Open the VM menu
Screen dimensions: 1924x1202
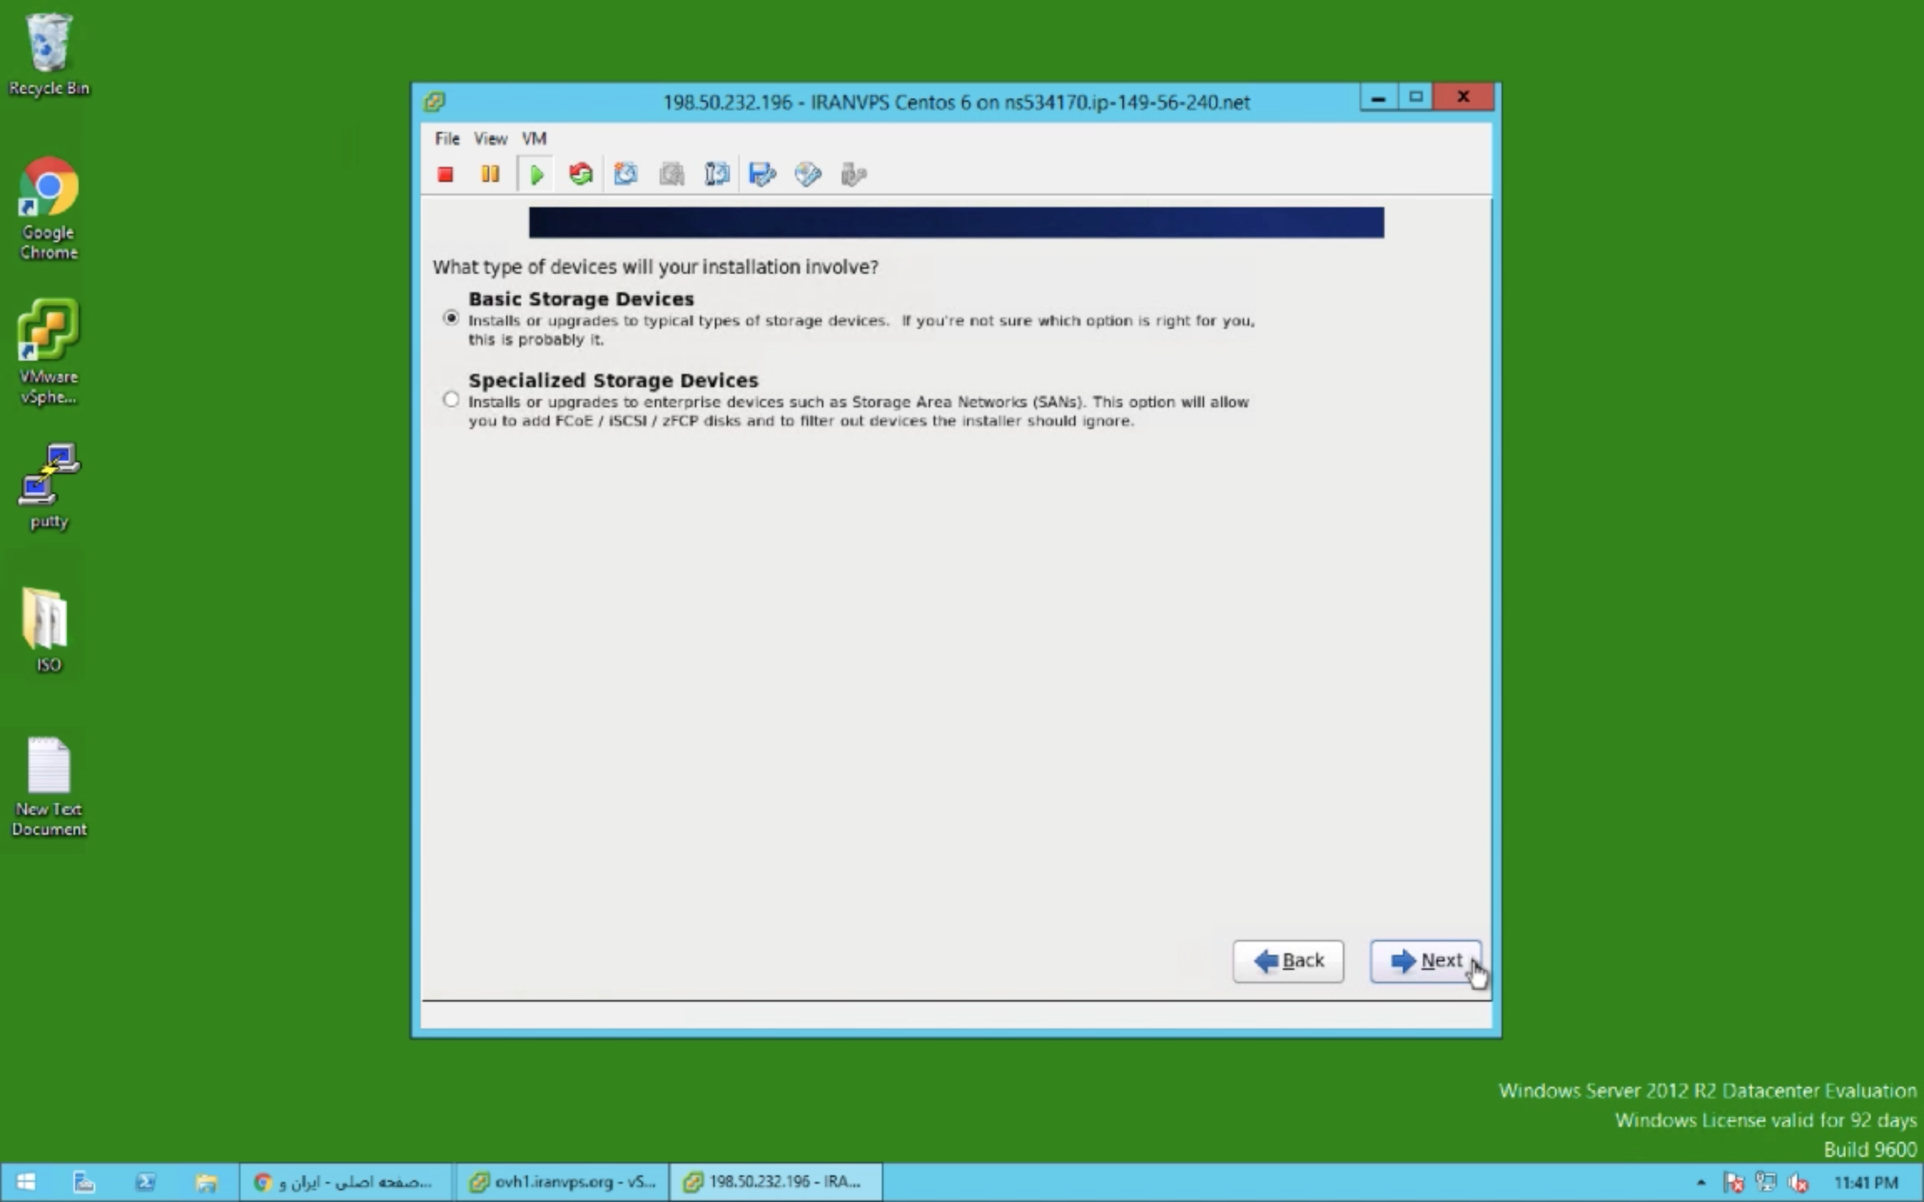tap(534, 138)
